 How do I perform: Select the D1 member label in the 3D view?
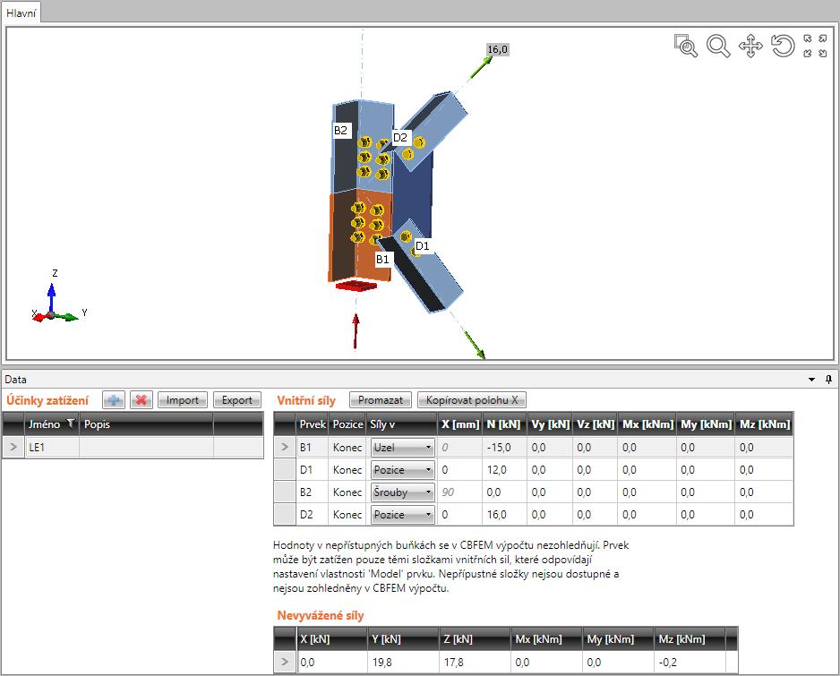click(423, 246)
